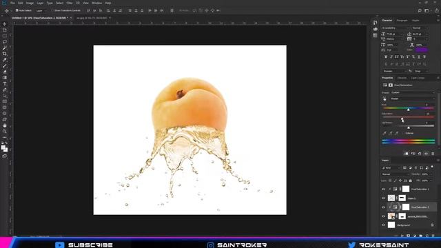Open the Window menu

click(96, 3)
